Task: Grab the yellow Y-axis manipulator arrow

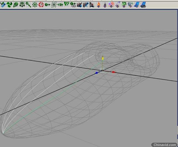Action: [x=103, y=58]
